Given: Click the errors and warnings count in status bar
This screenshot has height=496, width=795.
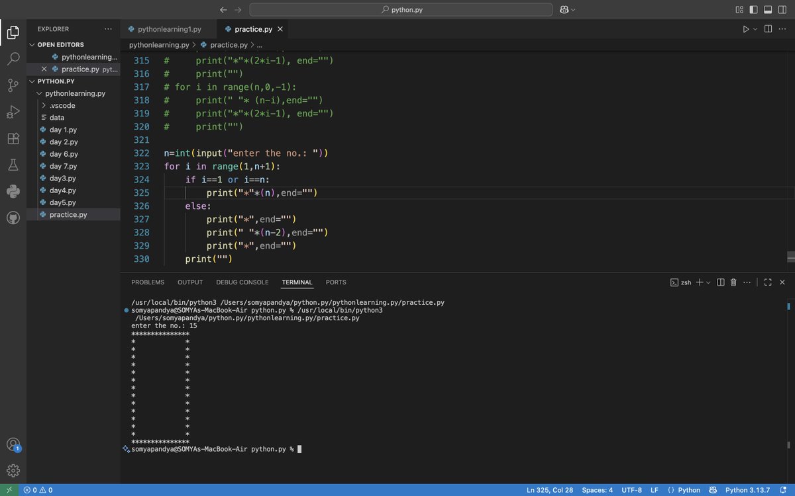Looking at the screenshot, I should [38, 490].
